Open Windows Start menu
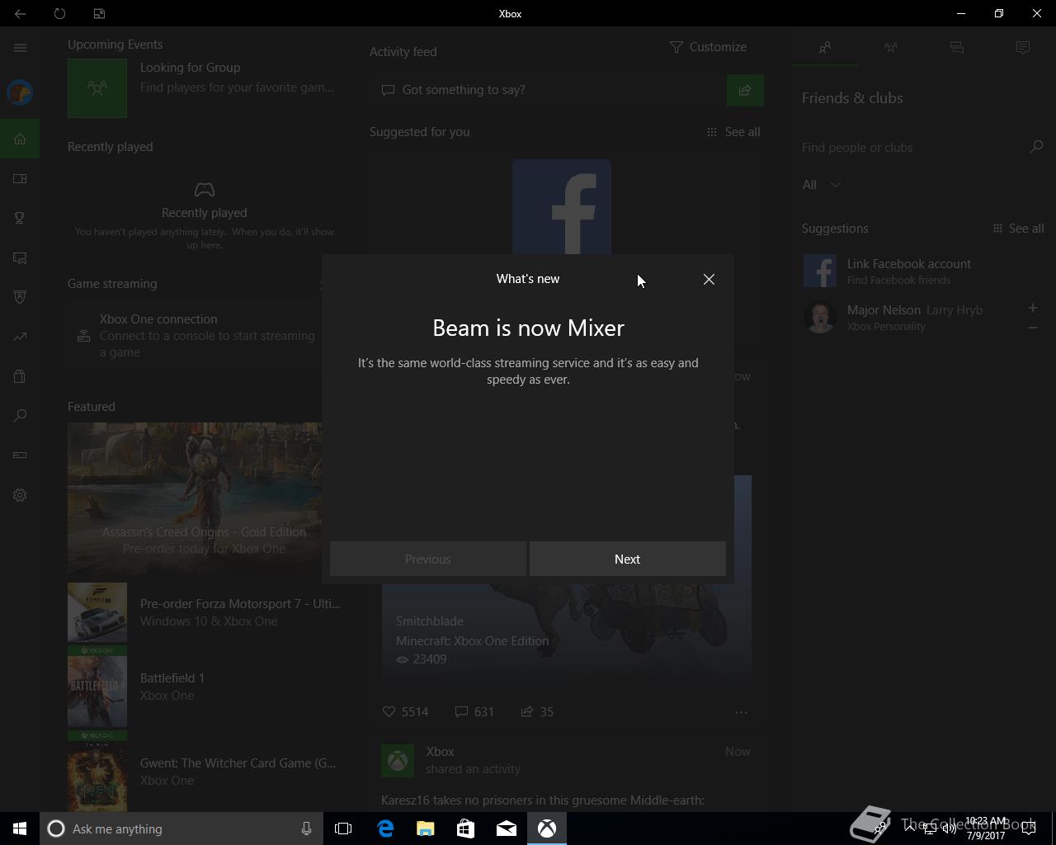 20,828
